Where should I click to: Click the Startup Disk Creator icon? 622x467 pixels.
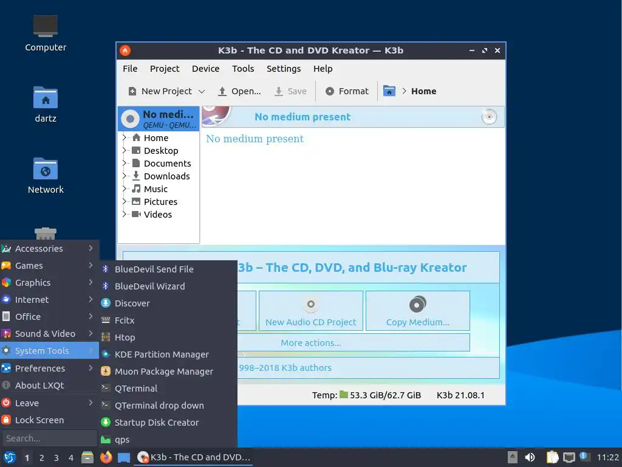pyautogui.click(x=106, y=422)
